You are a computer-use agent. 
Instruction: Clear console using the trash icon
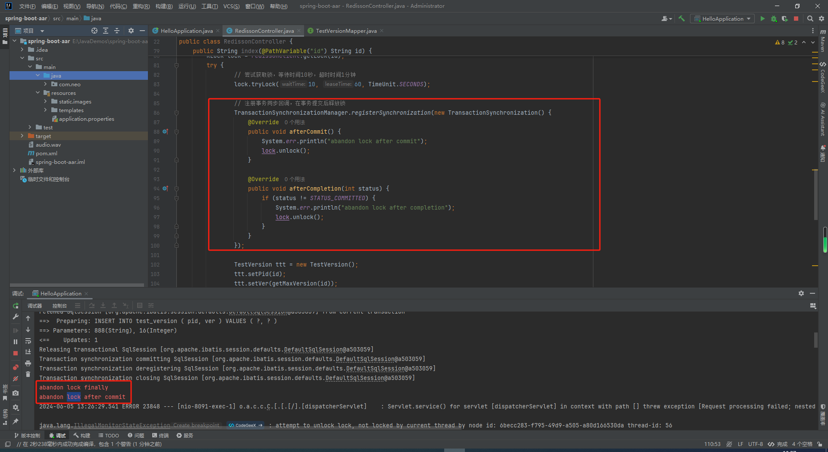point(28,374)
